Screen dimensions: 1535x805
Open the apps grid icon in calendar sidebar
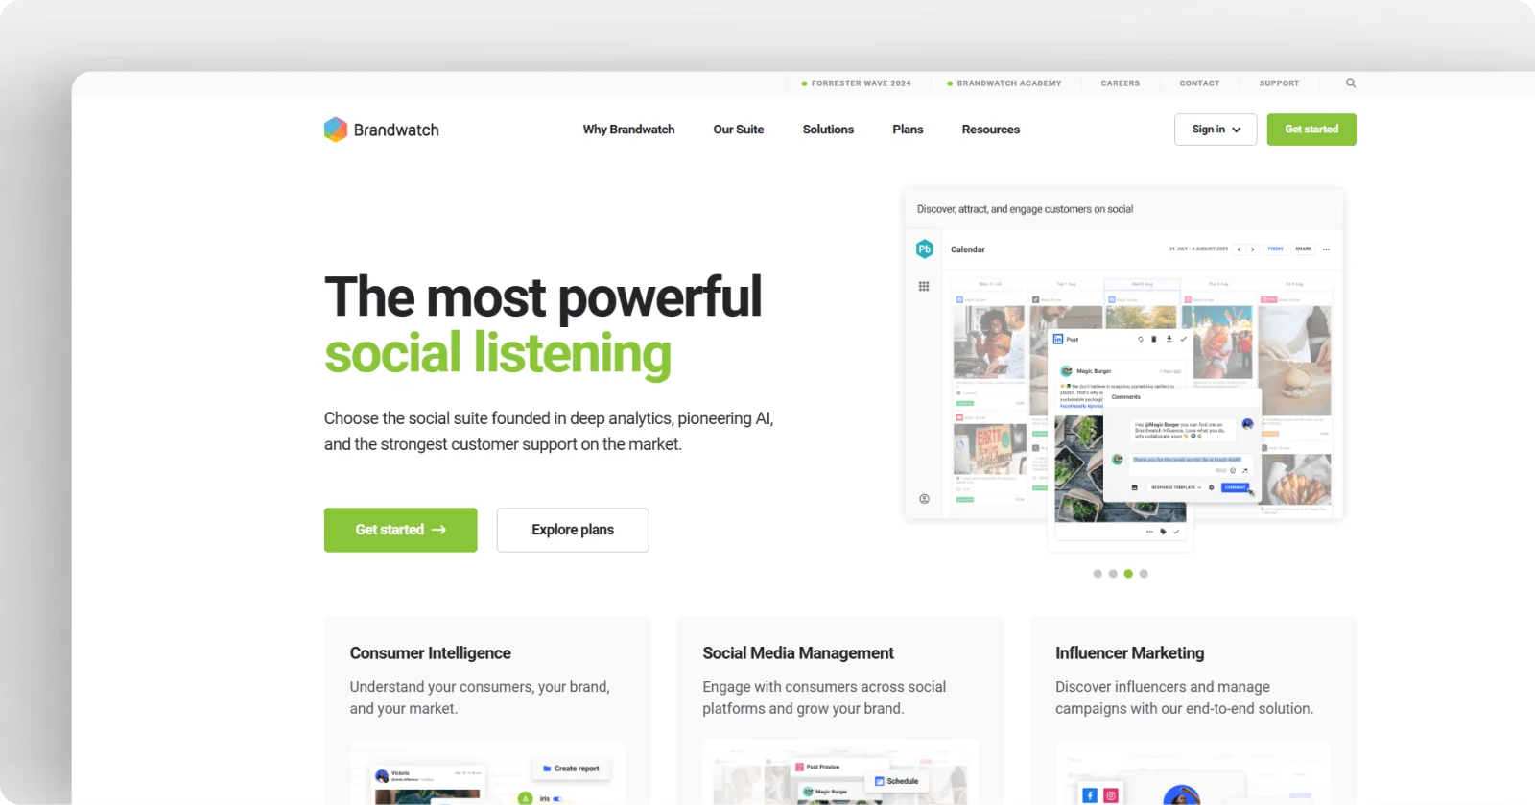[924, 286]
